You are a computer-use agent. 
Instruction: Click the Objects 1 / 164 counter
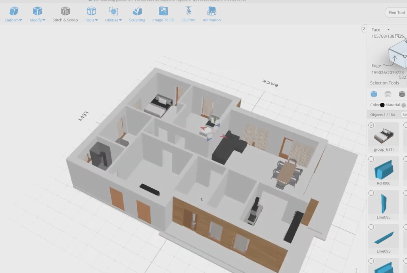point(382,115)
